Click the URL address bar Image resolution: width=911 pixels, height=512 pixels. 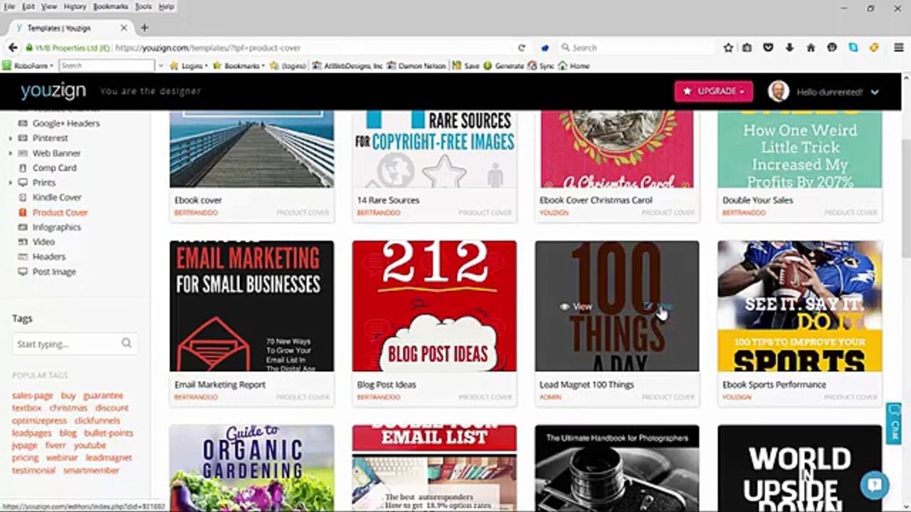313,48
